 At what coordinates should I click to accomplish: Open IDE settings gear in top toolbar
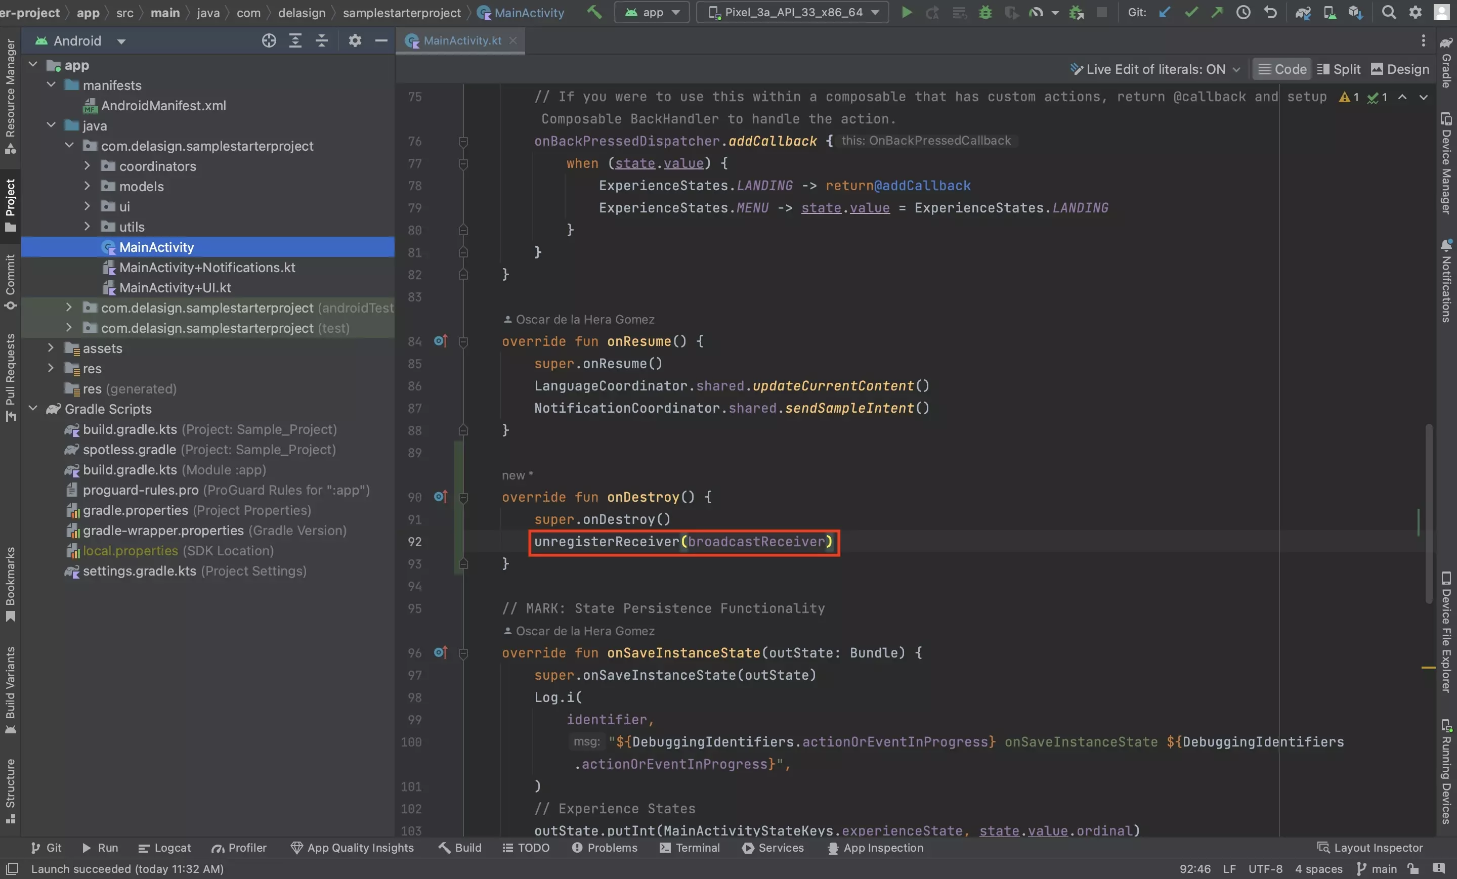(1415, 13)
